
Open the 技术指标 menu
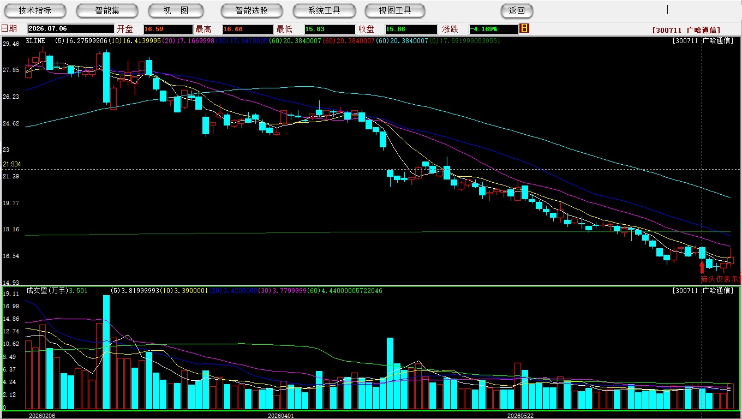[x=35, y=10]
